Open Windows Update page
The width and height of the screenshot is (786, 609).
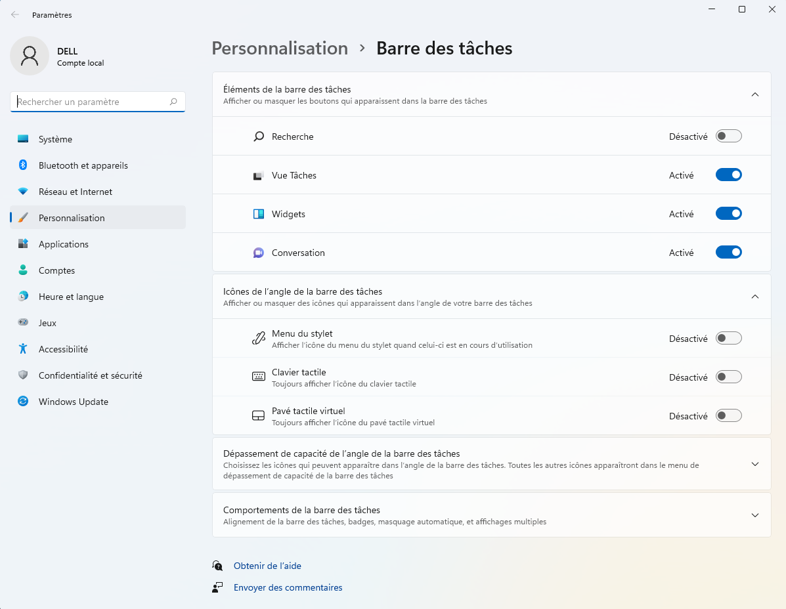click(x=98, y=402)
